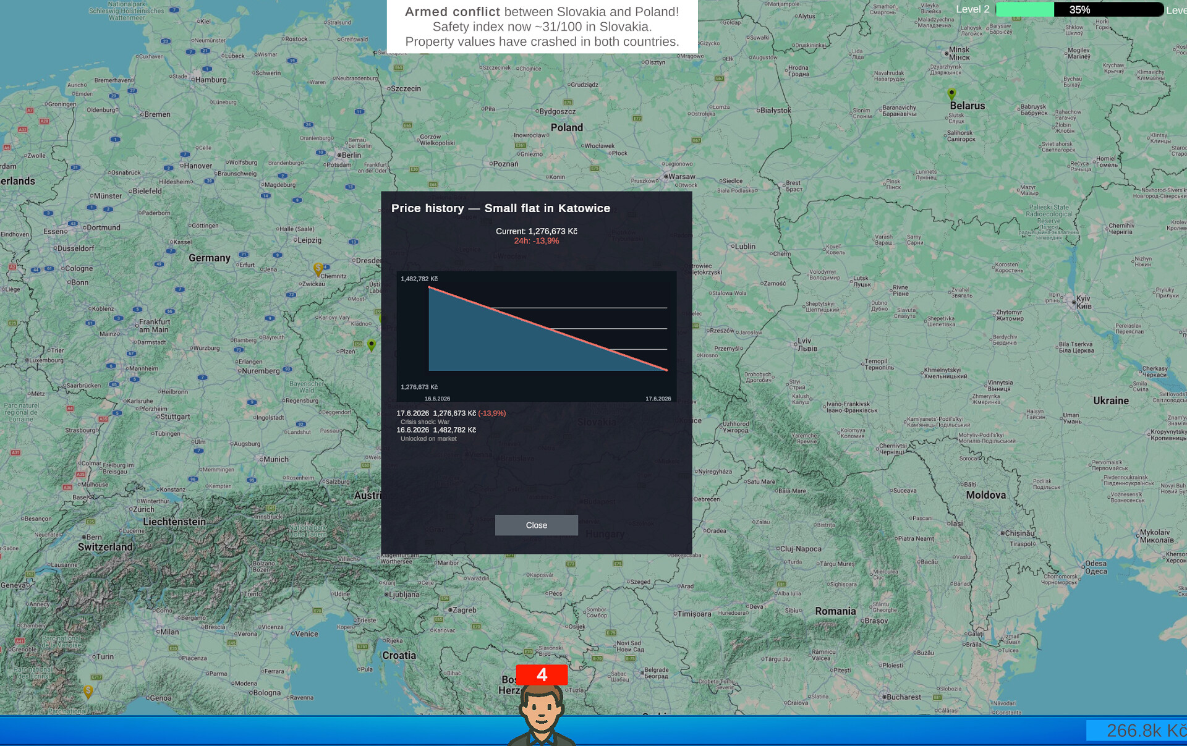Click the 266.8k Kč money balance
The height and width of the screenshot is (746, 1187).
pyautogui.click(x=1138, y=731)
